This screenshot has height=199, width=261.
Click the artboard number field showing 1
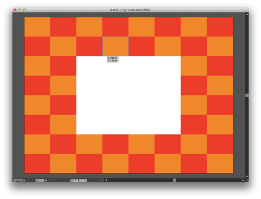click(x=40, y=181)
